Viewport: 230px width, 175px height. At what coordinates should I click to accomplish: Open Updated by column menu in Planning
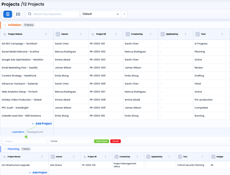169,157
